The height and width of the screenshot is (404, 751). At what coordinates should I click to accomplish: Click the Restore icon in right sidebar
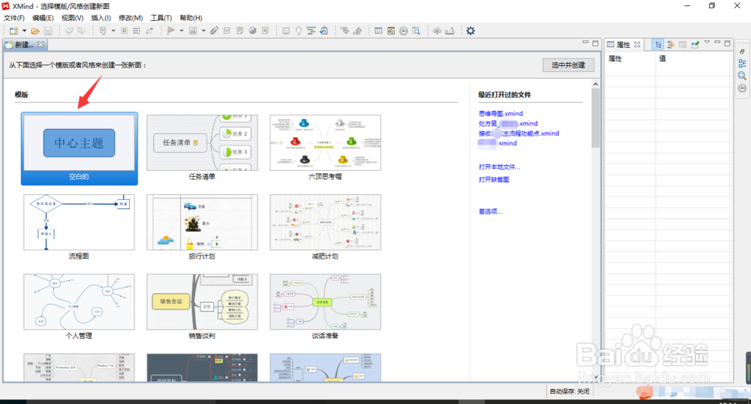tap(742, 51)
